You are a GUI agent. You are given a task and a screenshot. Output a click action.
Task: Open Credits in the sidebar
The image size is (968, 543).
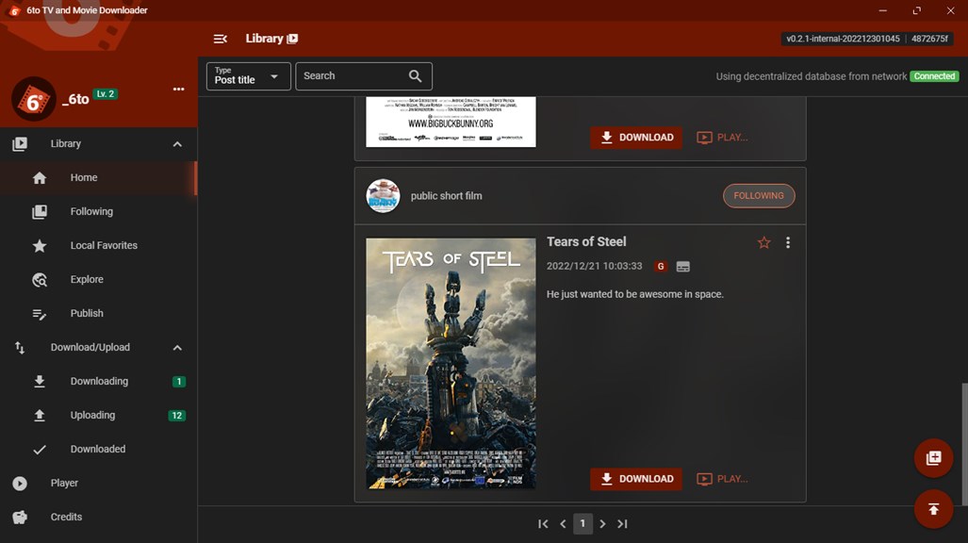click(x=98, y=517)
